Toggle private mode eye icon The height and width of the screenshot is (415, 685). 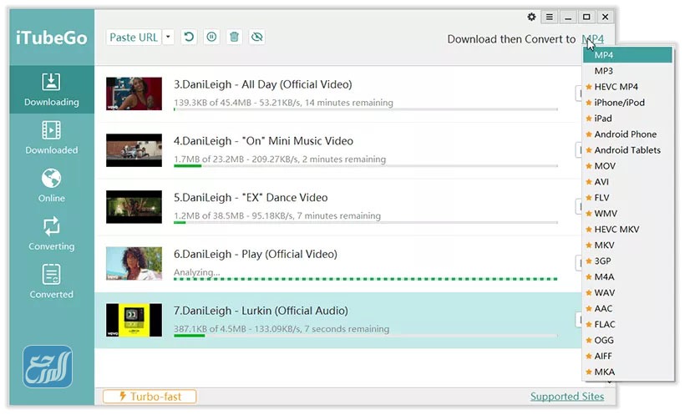coord(256,38)
